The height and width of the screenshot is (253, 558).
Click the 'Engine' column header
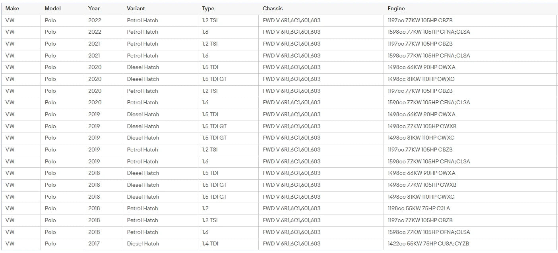tap(396, 8)
